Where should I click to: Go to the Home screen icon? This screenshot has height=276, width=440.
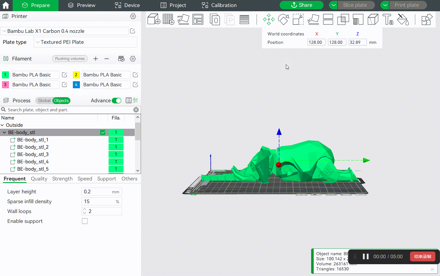tap(6, 5)
